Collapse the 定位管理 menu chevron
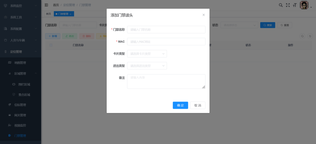316x144 pixels. click(36, 52)
